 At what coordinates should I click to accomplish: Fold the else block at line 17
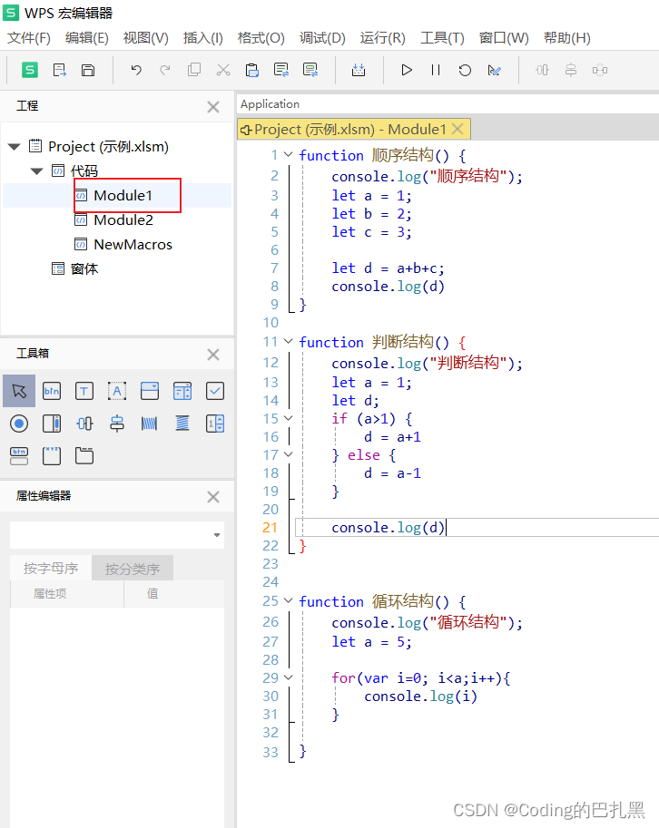click(289, 454)
